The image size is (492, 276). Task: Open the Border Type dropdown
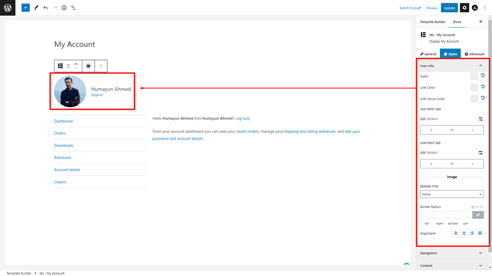point(452,194)
